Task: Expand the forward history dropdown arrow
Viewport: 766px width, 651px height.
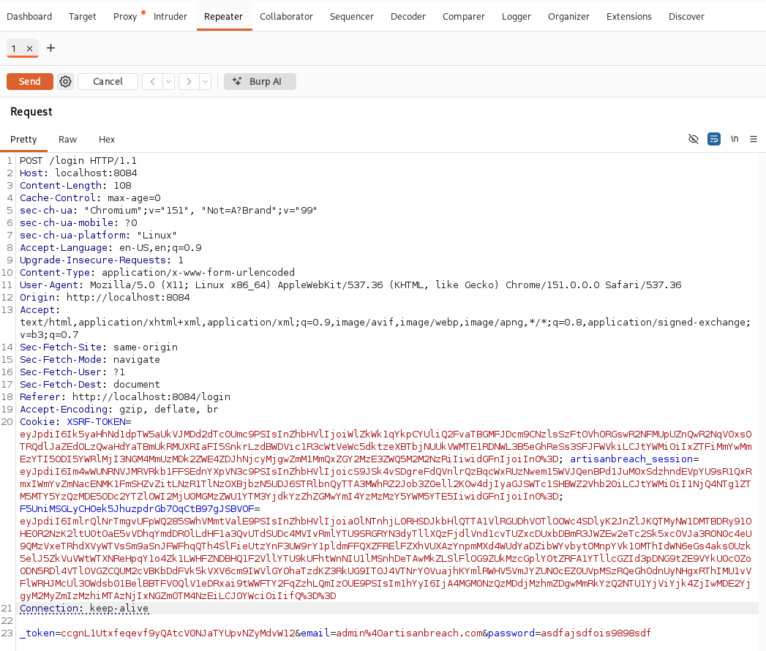Action: click(x=205, y=82)
